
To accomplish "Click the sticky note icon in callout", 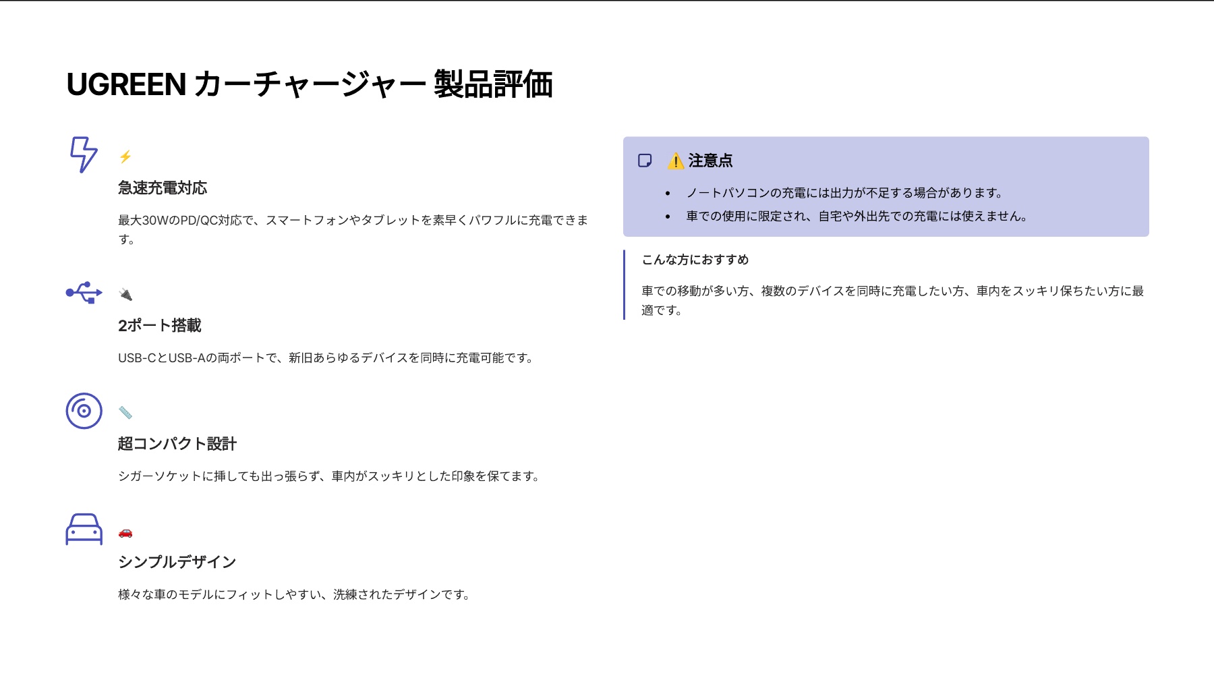I will tap(645, 161).
